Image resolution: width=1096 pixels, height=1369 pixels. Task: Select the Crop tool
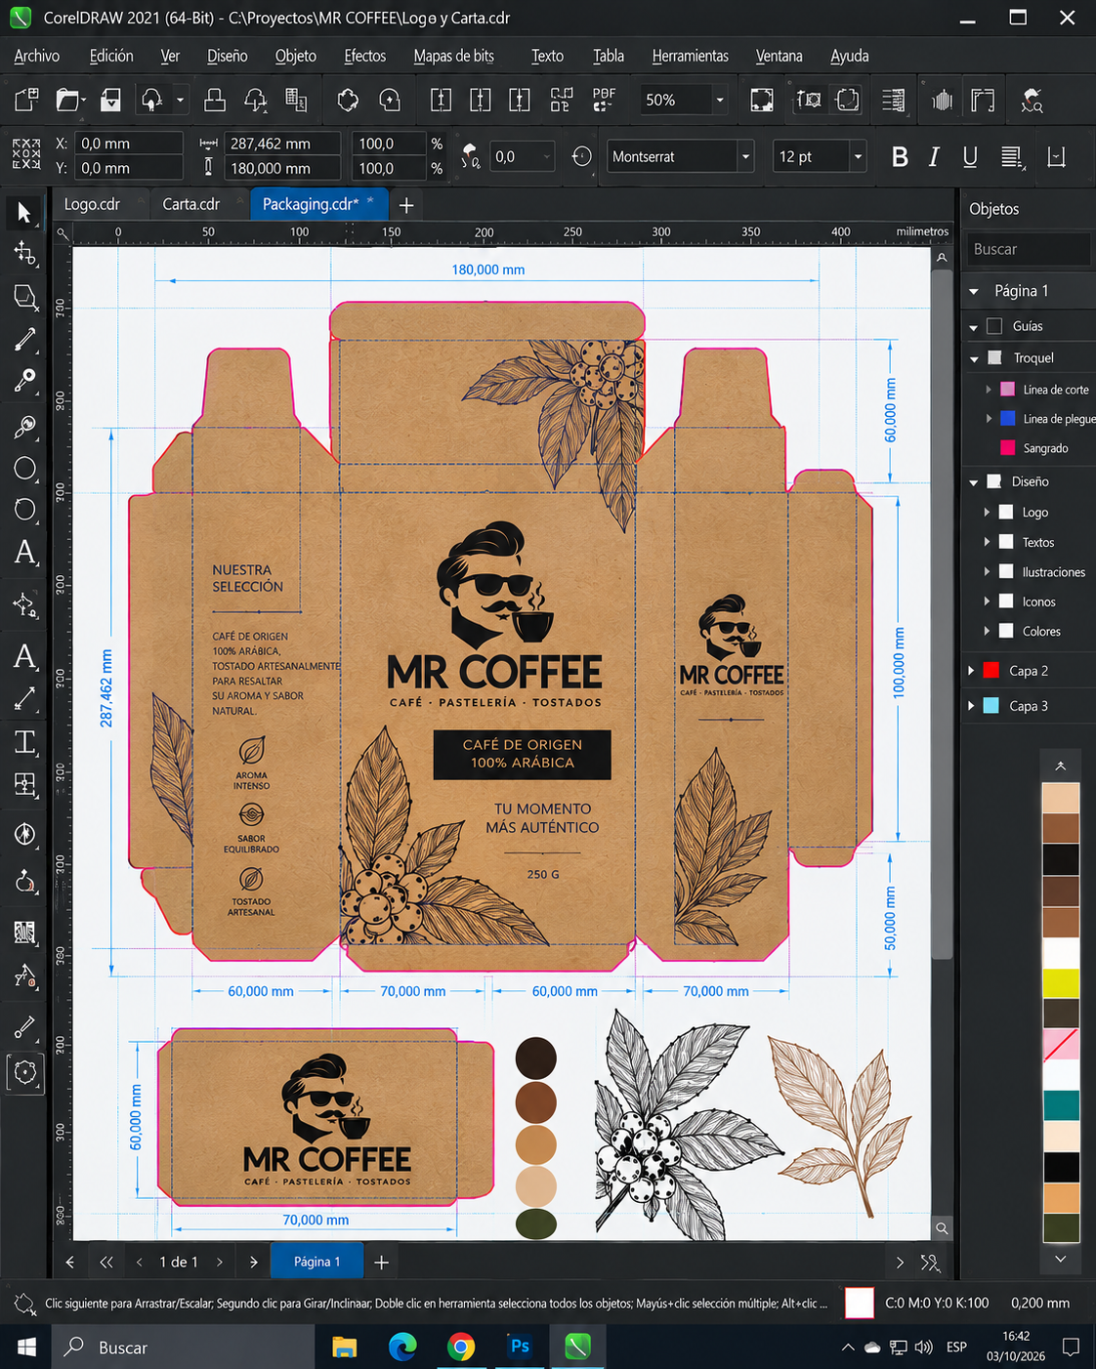(24, 297)
